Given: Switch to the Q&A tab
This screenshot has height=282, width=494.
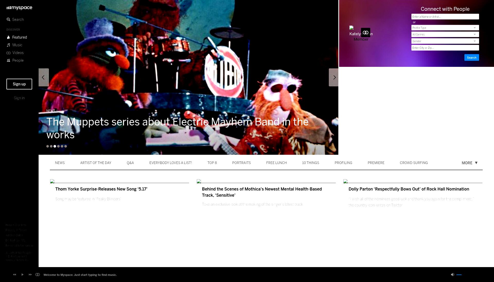Looking at the screenshot, I should click(x=130, y=163).
